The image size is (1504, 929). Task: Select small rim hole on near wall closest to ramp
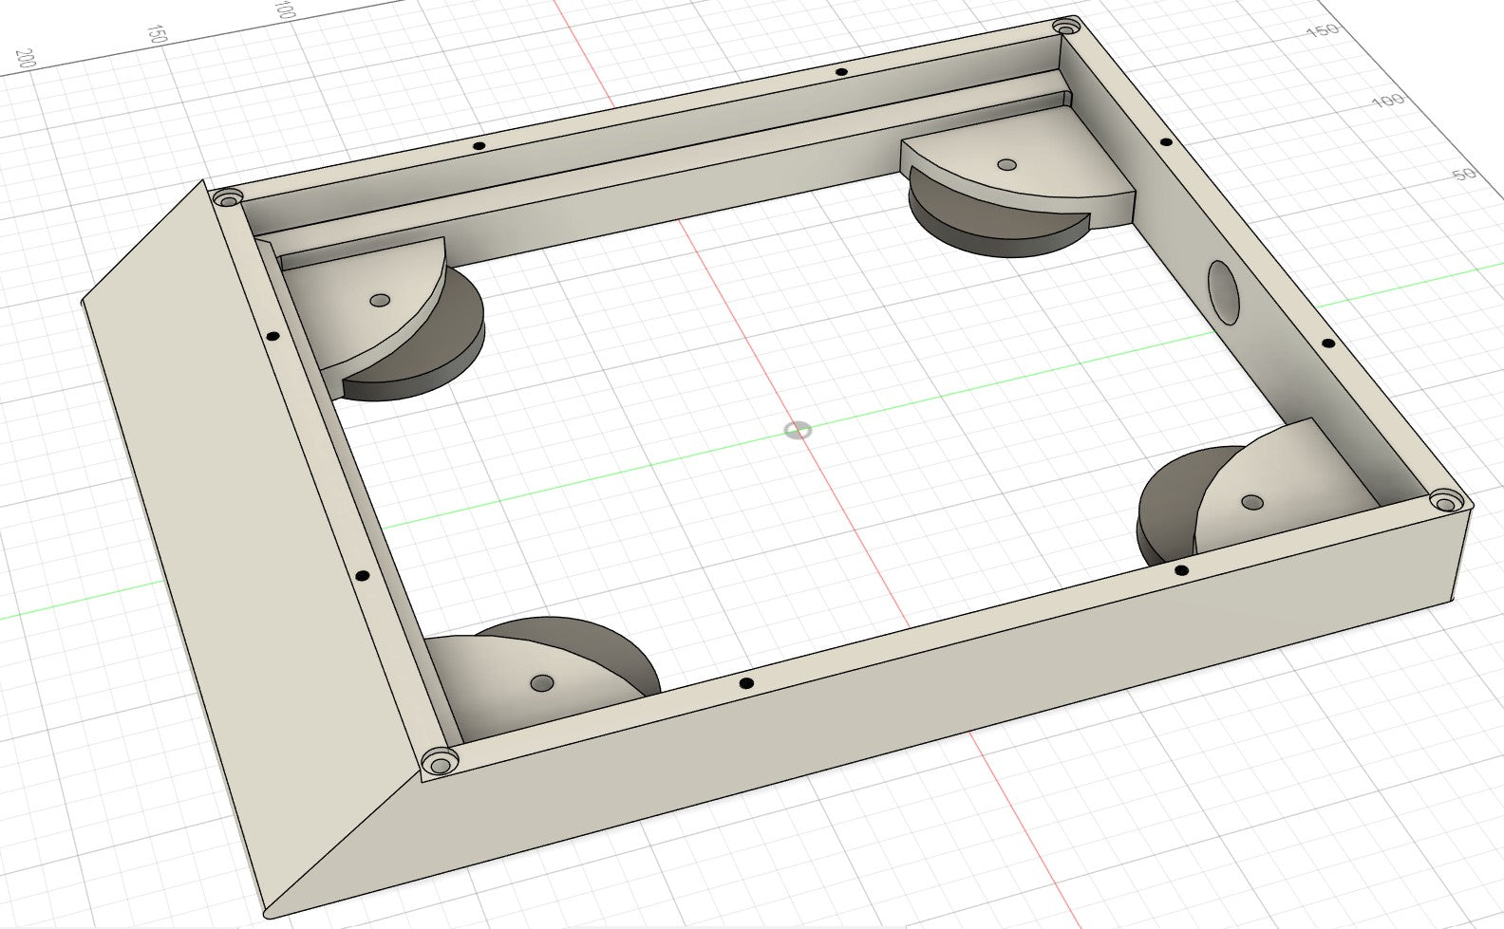(746, 683)
